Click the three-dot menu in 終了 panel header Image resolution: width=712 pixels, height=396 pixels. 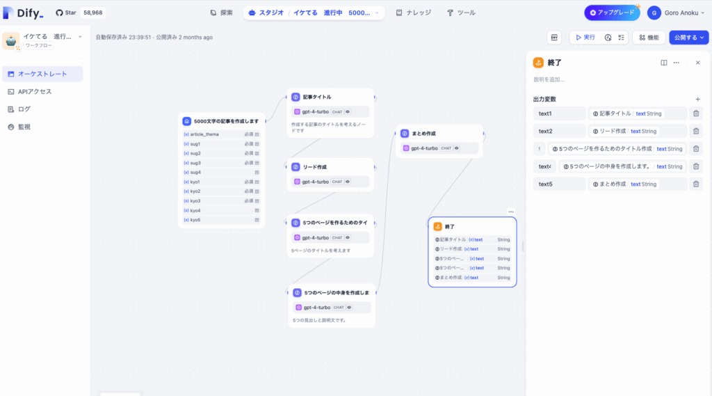coord(676,63)
